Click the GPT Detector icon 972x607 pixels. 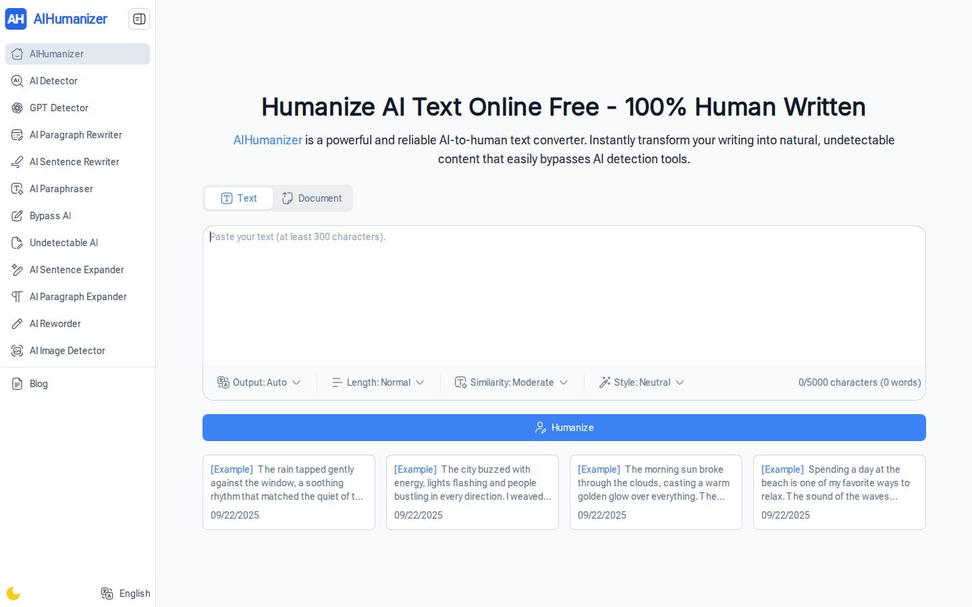(x=18, y=108)
